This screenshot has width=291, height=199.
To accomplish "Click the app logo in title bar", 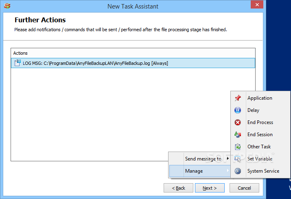I will point(7,6).
